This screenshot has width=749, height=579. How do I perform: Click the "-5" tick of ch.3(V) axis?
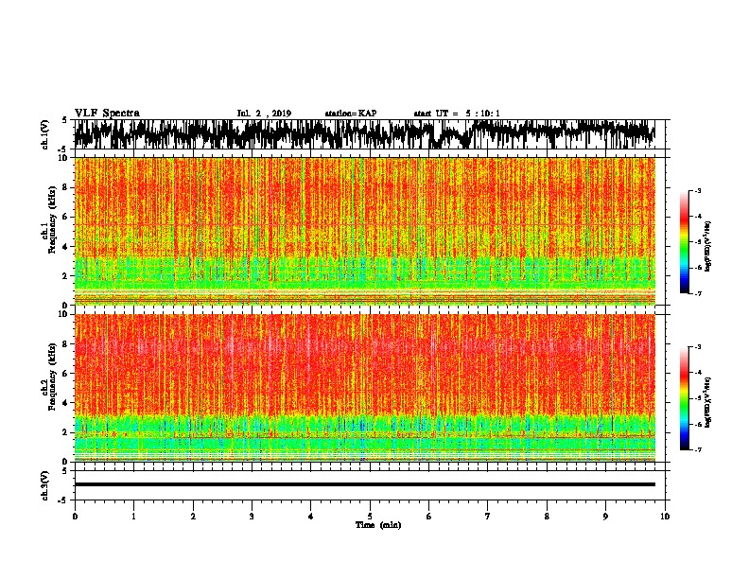click(63, 500)
